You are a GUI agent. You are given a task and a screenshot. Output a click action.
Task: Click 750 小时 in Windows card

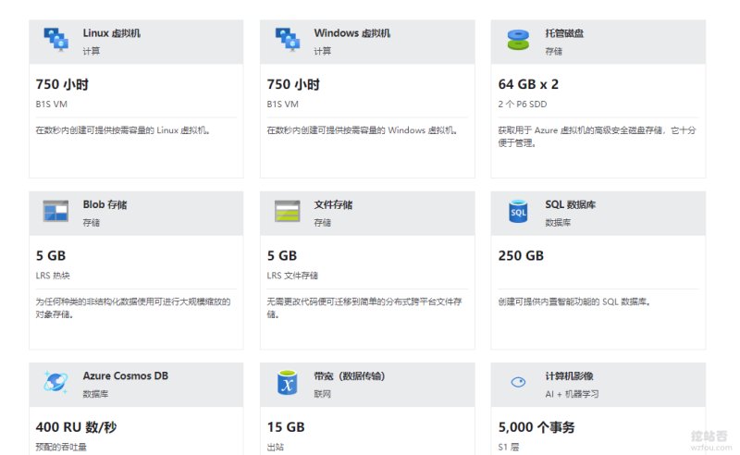(x=293, y=84)
